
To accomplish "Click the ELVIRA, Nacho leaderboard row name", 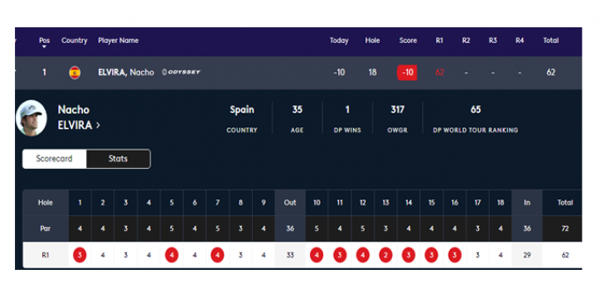I will point(126,73).
